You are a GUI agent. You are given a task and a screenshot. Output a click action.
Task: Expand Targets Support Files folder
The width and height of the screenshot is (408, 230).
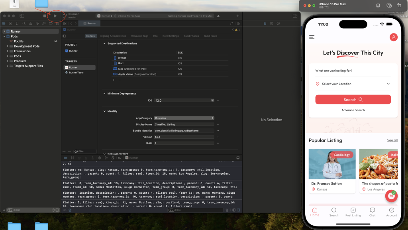[x=8, y=66]
